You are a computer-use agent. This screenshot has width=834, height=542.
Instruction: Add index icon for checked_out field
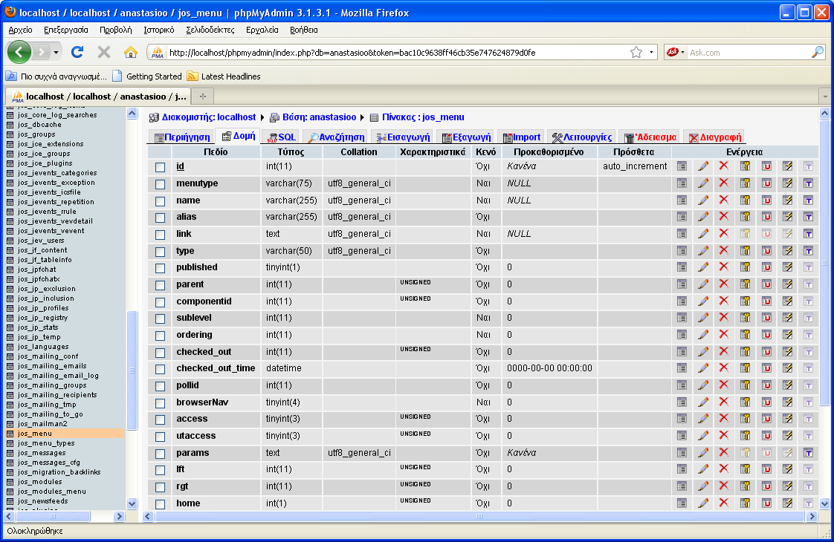[788, 352]
